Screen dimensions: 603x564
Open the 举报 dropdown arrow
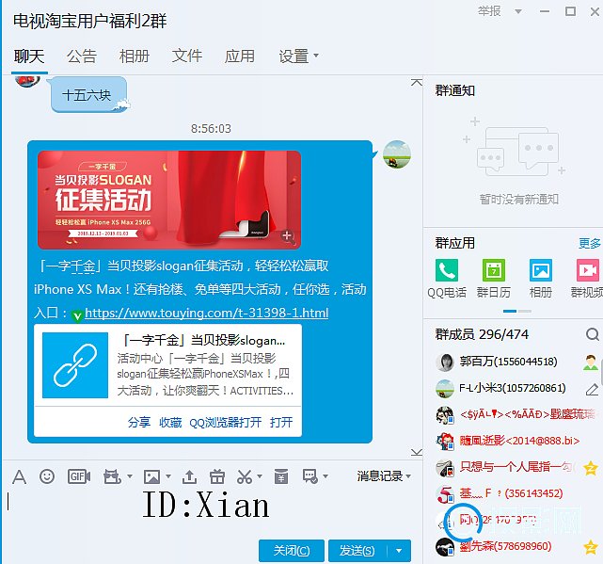(518, 11)
